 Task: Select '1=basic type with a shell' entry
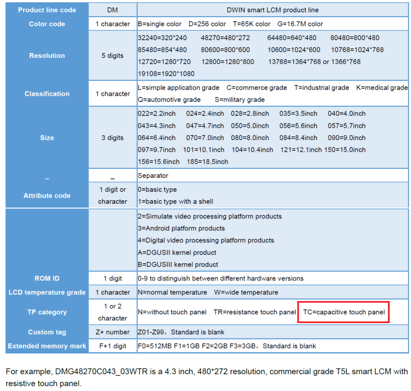tap(175, 202)
